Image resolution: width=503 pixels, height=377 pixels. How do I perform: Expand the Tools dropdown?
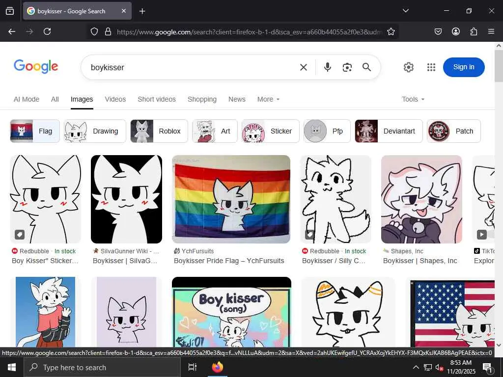point(413,99)
